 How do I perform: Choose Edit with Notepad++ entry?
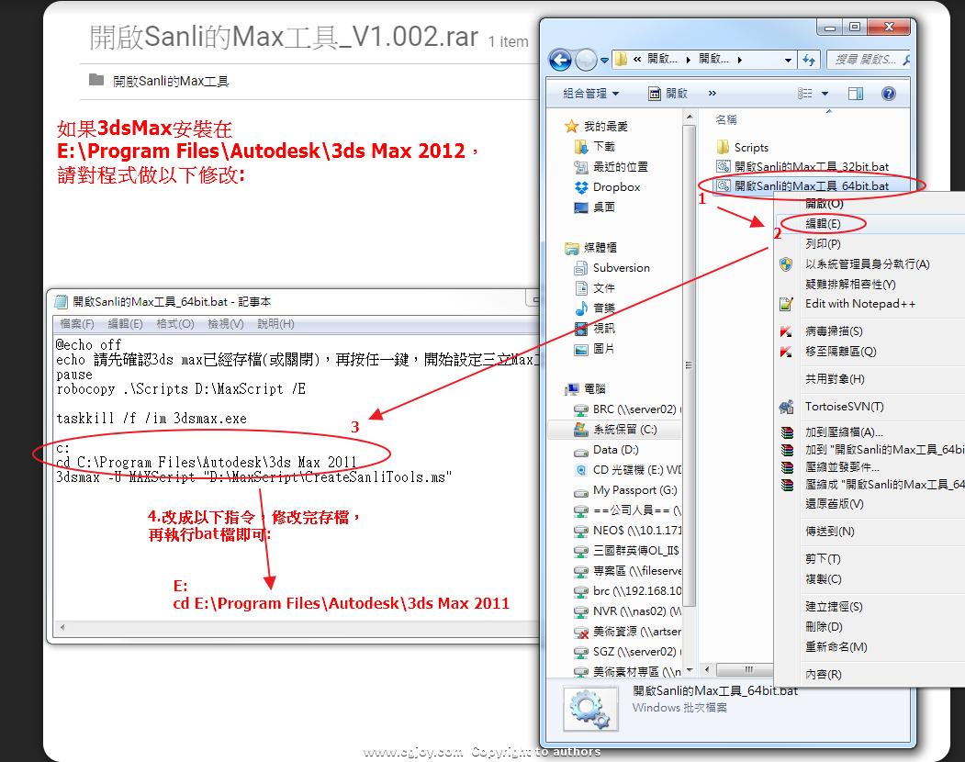click(x=860, y=304)
